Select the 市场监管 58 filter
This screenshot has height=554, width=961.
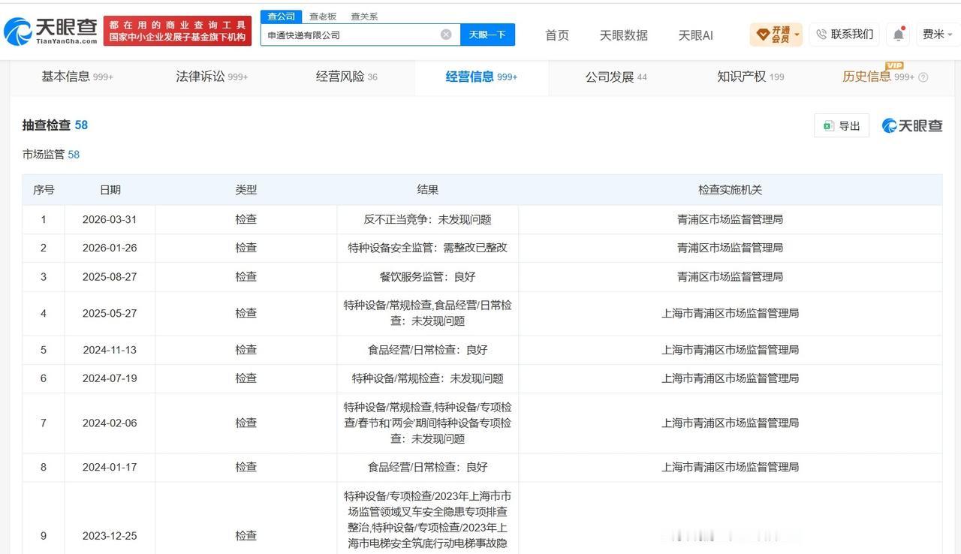(50, 155)
